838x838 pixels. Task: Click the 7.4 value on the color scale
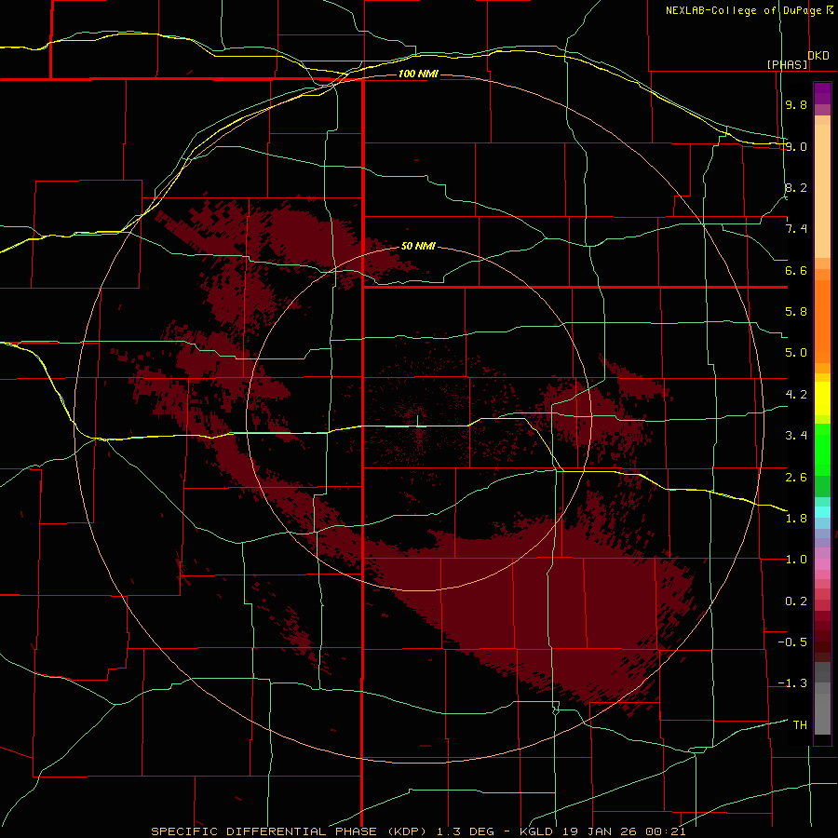pyautogui.click(x=796, y=229)
